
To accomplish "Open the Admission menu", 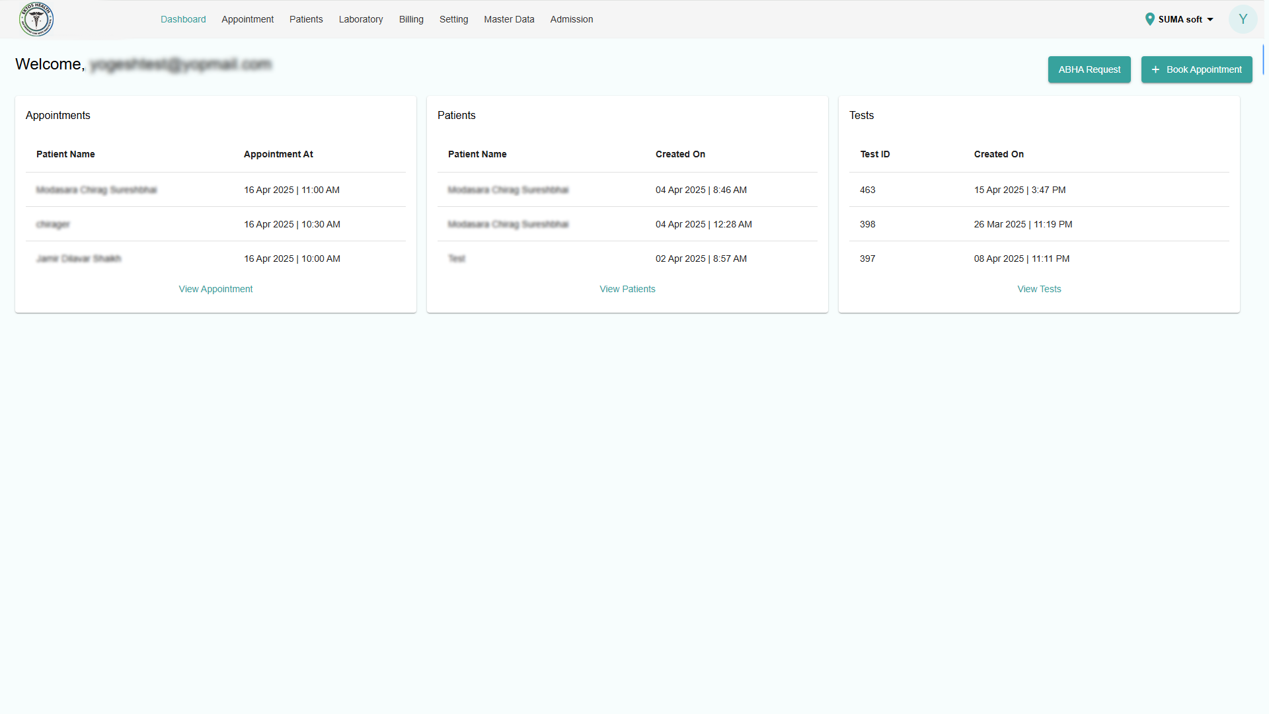I will 572,19.
